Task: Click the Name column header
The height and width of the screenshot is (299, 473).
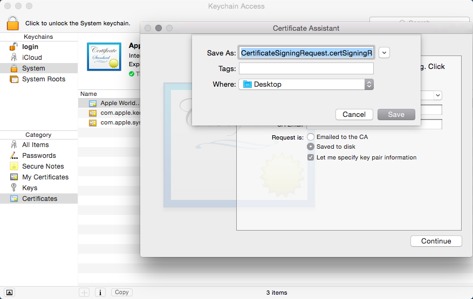Action: click(88, 94)
